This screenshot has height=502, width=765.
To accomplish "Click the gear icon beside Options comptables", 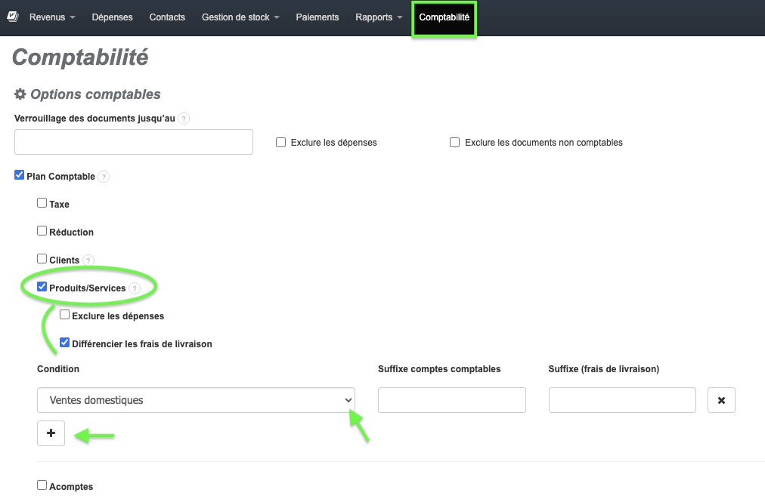I will (20, 94).
